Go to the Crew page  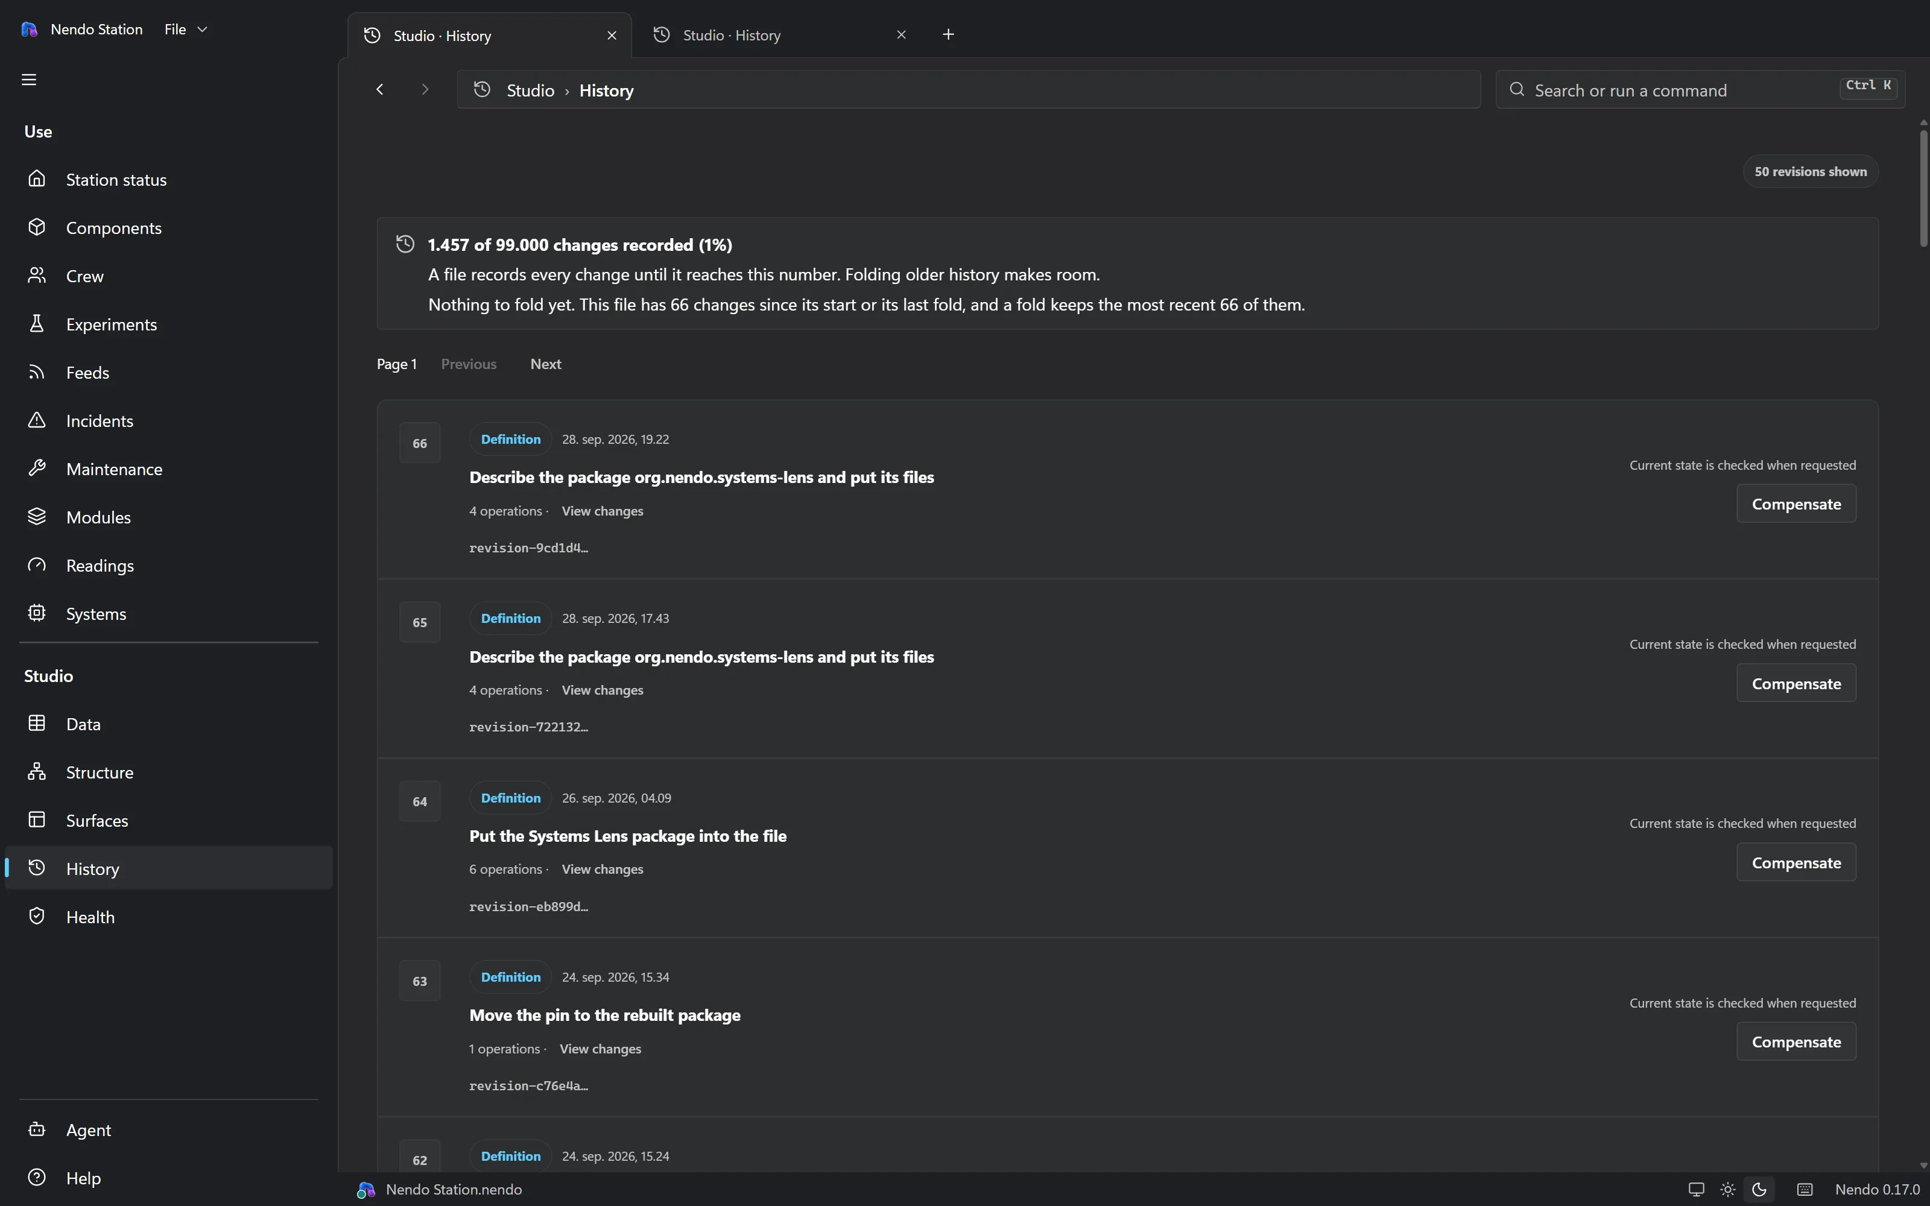(168, 276)
